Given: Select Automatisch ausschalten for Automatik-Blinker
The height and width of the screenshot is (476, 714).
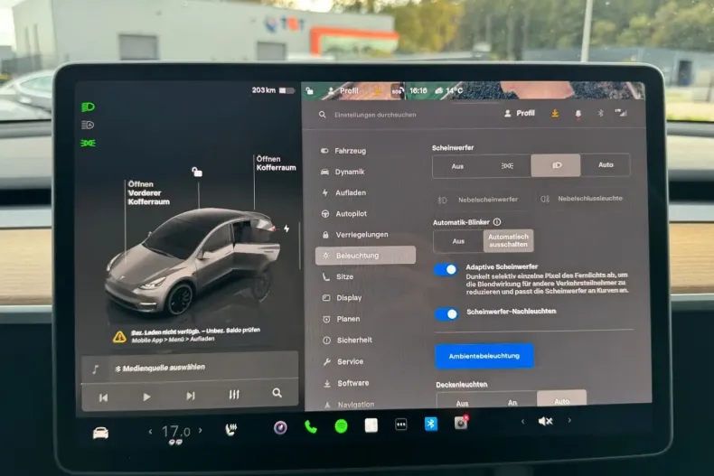Looking at the screenshot, I should (508, 240).
